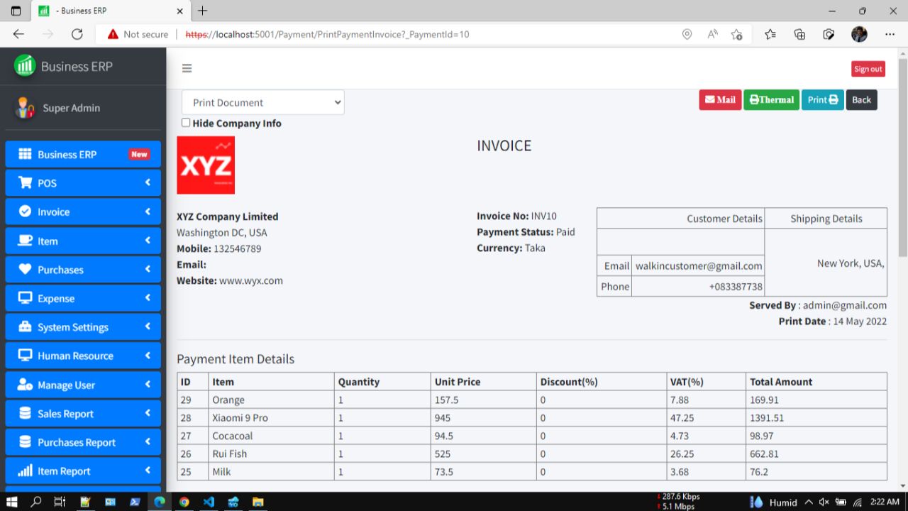Toggle the Hide Company Info checkbox
Screen dimensions: 908x511
click(x=185, y=122)
